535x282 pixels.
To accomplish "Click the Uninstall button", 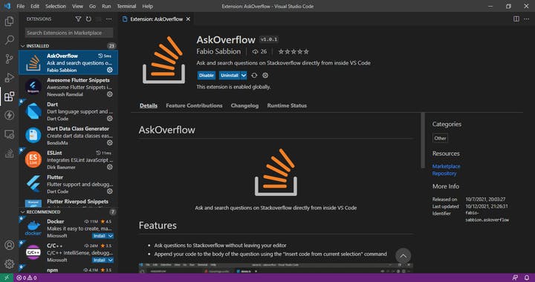I will coord(230,75).
